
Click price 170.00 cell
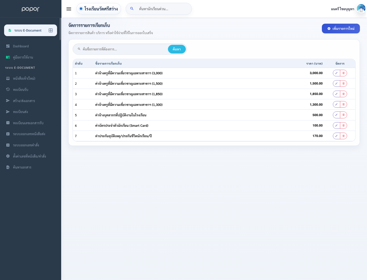[318, 136]
